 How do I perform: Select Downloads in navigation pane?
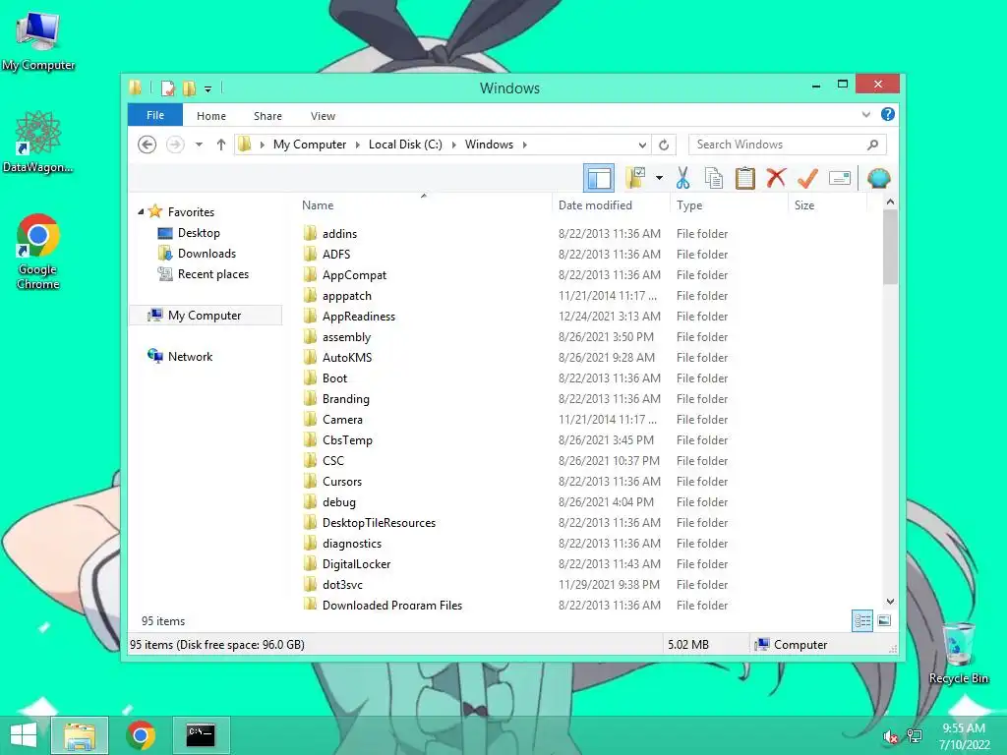pos(207,253)
